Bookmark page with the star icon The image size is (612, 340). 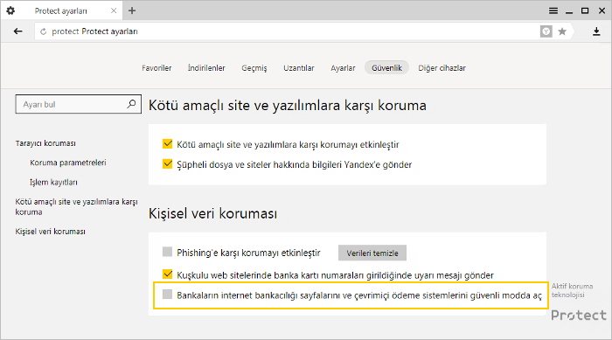(562, 31)
